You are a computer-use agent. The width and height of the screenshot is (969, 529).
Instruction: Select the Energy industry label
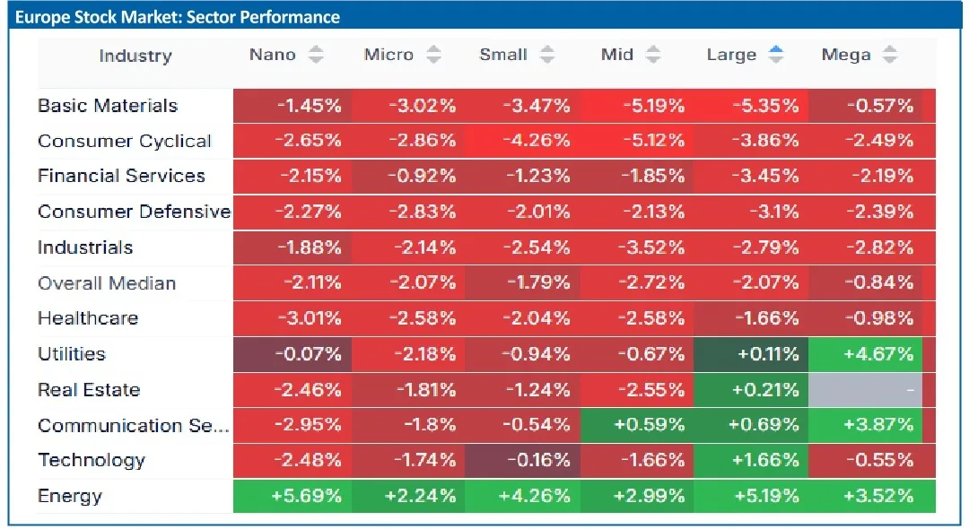[x=70, y=496]
